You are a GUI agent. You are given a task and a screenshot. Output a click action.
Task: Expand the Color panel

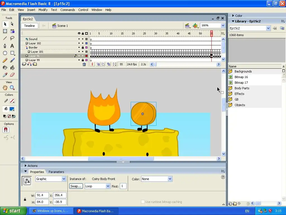[x=233, y=16]
